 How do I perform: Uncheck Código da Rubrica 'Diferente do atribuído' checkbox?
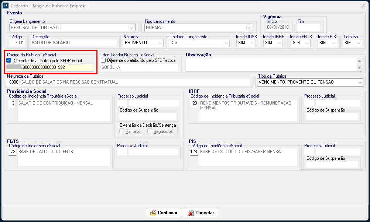(9, 60)
